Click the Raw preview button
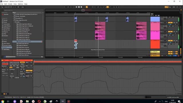This screenshot has height=103, width=183. pyautogui.click(x=42, y=57)
